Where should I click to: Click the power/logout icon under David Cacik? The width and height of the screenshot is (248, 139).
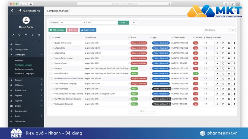coord(39,35)
